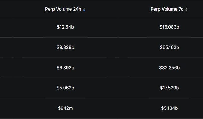Click the sort icon beside Perp Volume 7d
Screen dimensions: 203x119
[186, 10]
